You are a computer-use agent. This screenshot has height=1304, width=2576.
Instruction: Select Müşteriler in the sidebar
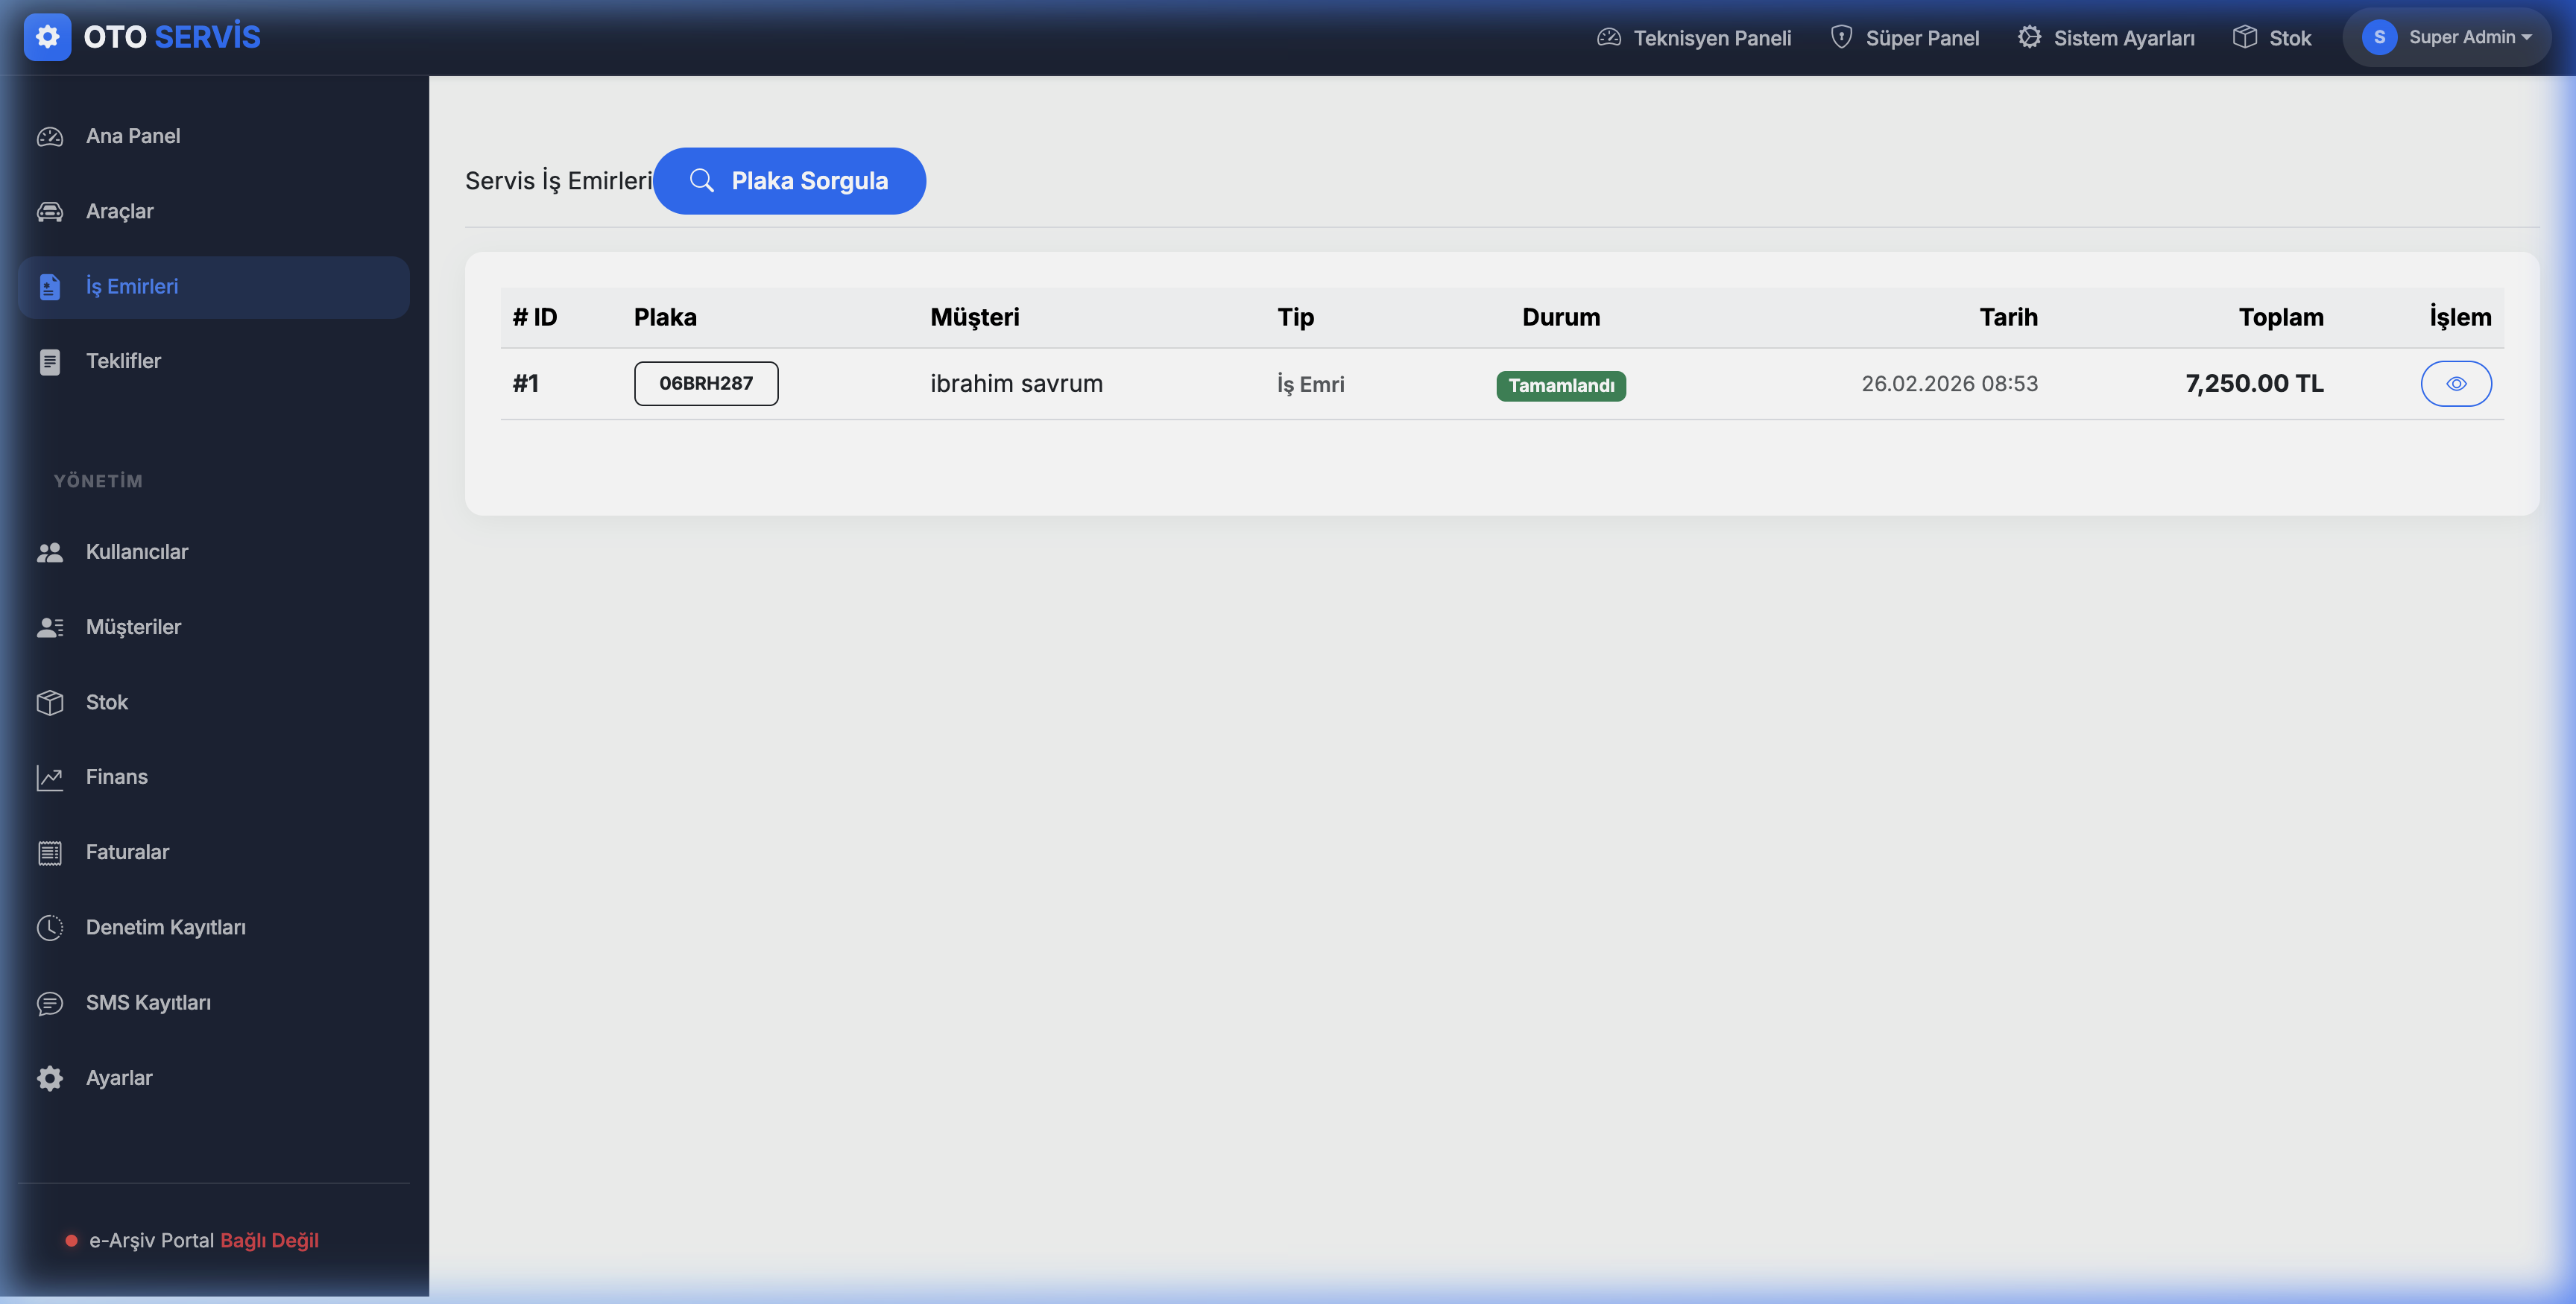pyautogui.click(x=133, y=627)
